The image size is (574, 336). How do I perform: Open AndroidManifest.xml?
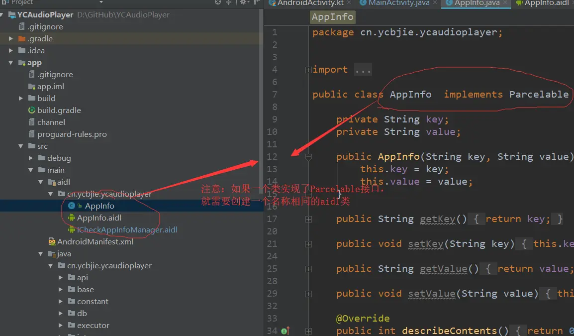point(95,241)
